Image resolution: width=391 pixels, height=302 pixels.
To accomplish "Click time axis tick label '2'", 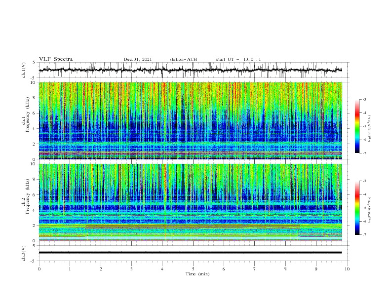I will (101, 269).
